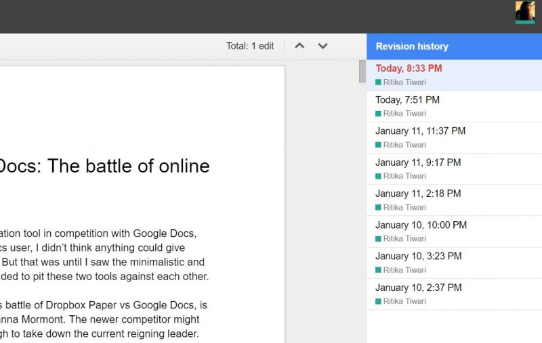The width and height of the screenshot is (542, 343).
Task: Open the user profile avatar
Action: (x=525, y=12)
